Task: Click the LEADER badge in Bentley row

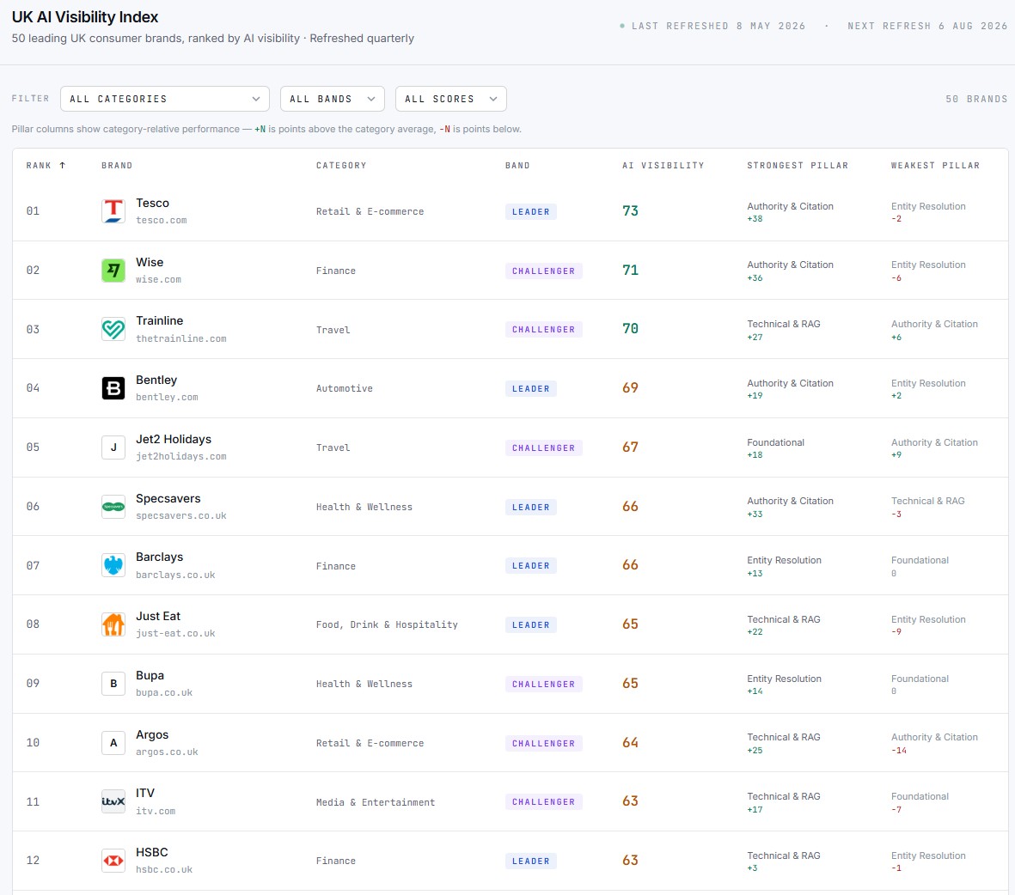Action: (531, 389)
